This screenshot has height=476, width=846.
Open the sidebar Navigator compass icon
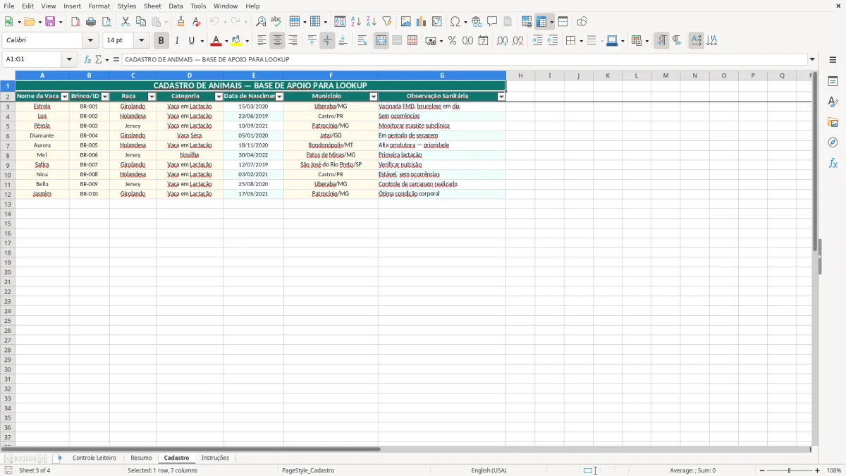833,142
